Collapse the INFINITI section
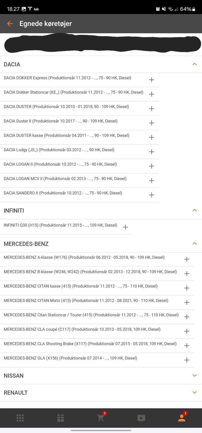This screenshot has height=433, width=202. click(194, 210)
